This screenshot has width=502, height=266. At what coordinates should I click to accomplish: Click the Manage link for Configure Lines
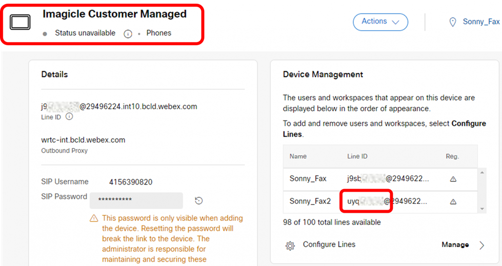(455, 245)
